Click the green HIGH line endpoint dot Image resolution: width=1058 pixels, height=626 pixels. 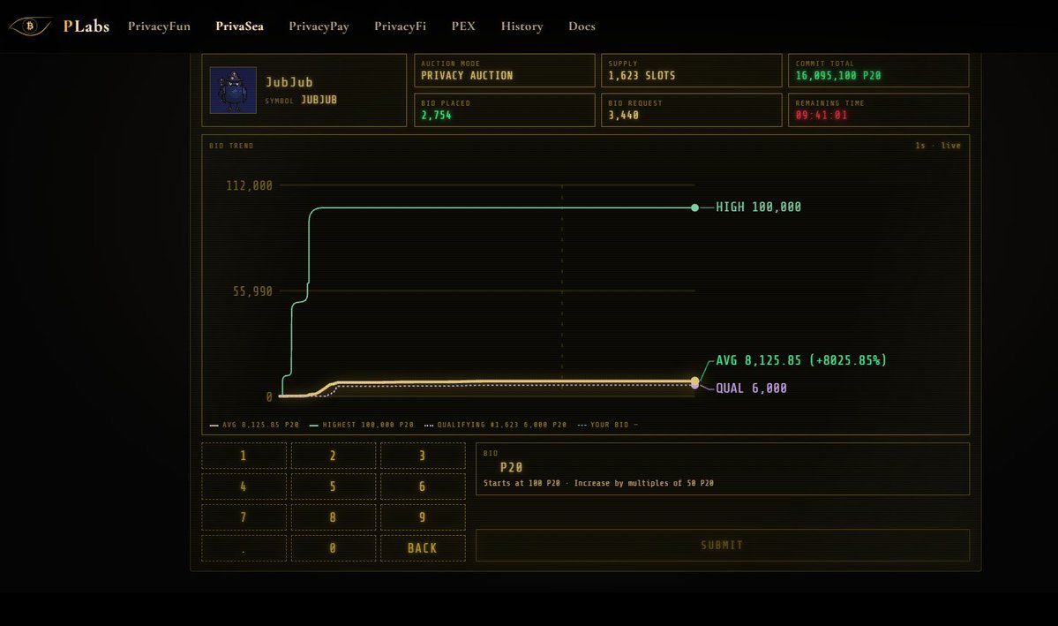click(695, 207)
